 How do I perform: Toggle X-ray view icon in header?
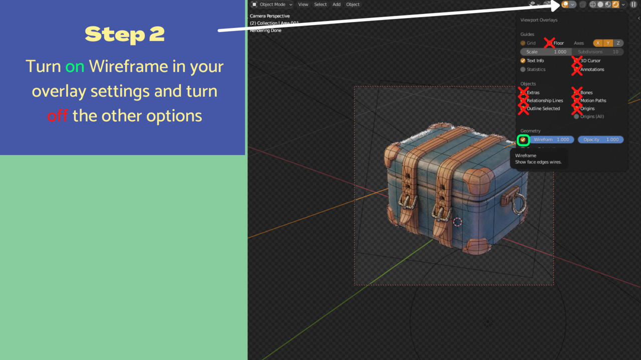(583, 4)
